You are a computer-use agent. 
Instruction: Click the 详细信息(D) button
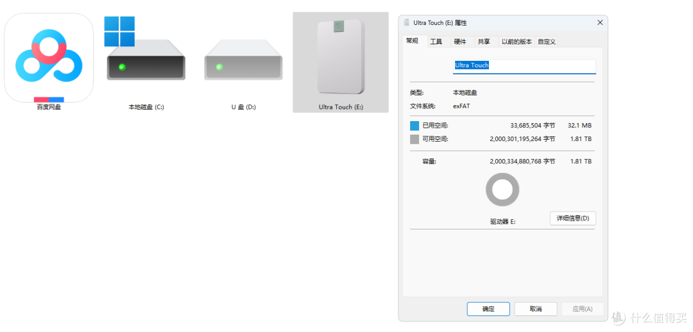573,219
